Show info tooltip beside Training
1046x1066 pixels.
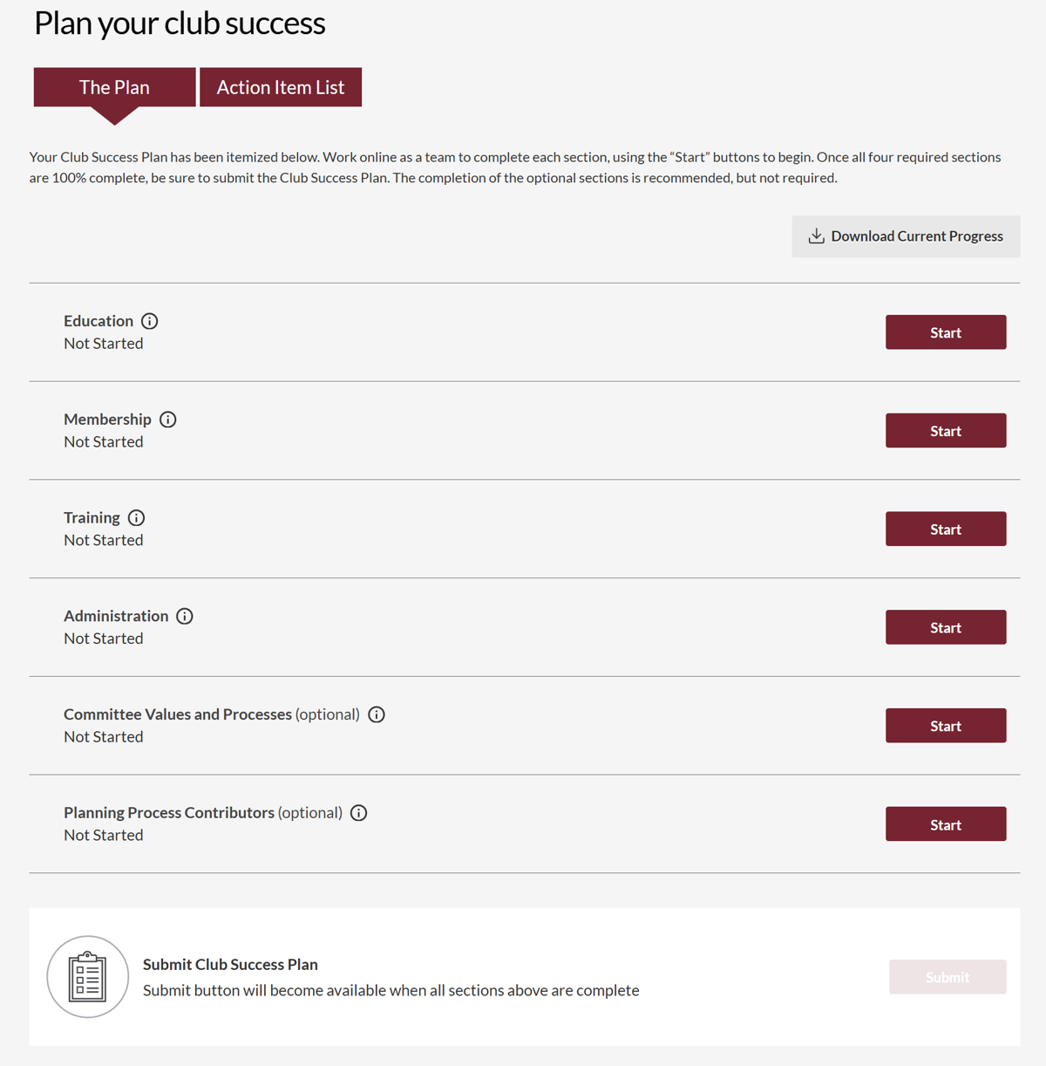tap(136, 518)
